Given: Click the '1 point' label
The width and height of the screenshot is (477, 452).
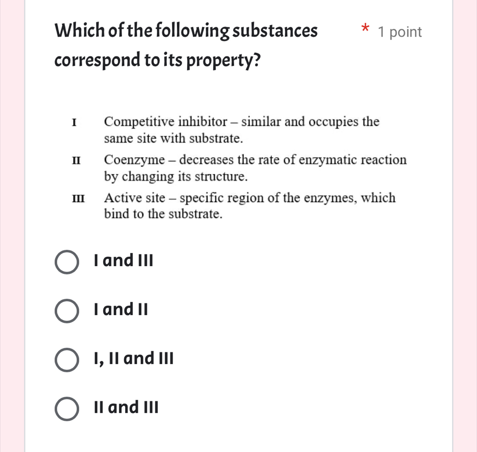Looking at the screenshot, I should [399, 32].
